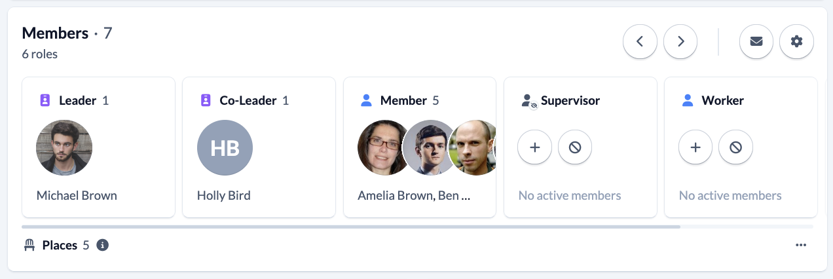Screen dimensions: 833x279
Task: Open the Places info tooltip icon
Action: (x=102, y=245)
